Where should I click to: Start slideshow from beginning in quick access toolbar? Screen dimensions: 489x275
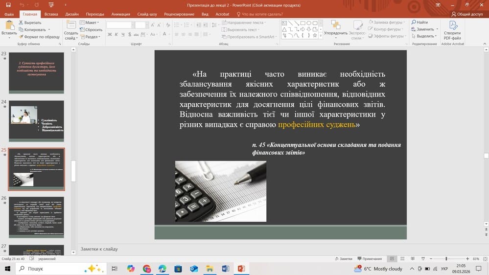click(50, 5)
